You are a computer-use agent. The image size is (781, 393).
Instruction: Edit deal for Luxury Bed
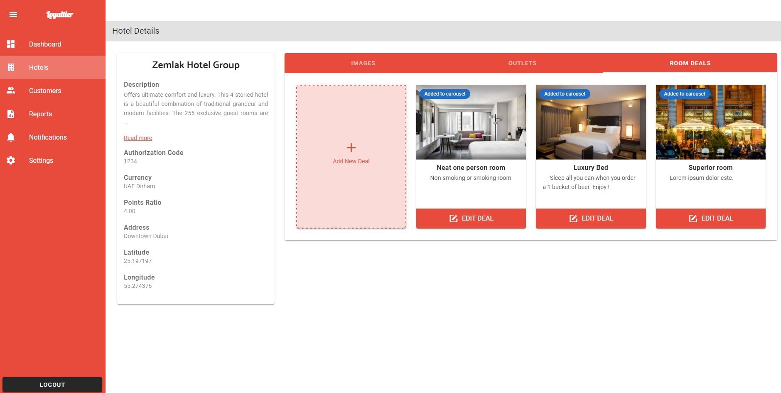[x=591, y=219]
